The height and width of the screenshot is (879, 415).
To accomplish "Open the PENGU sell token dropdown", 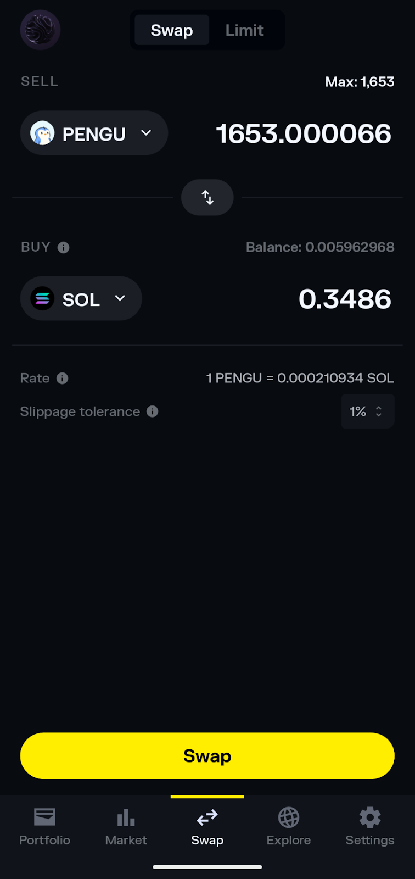I will (146, 133).
